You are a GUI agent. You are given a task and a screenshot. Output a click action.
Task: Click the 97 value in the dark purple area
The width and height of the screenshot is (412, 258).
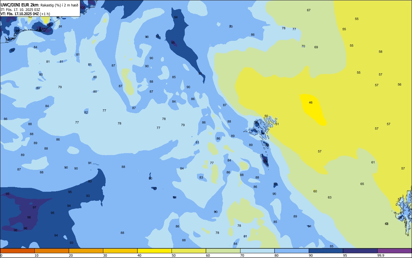34,207
